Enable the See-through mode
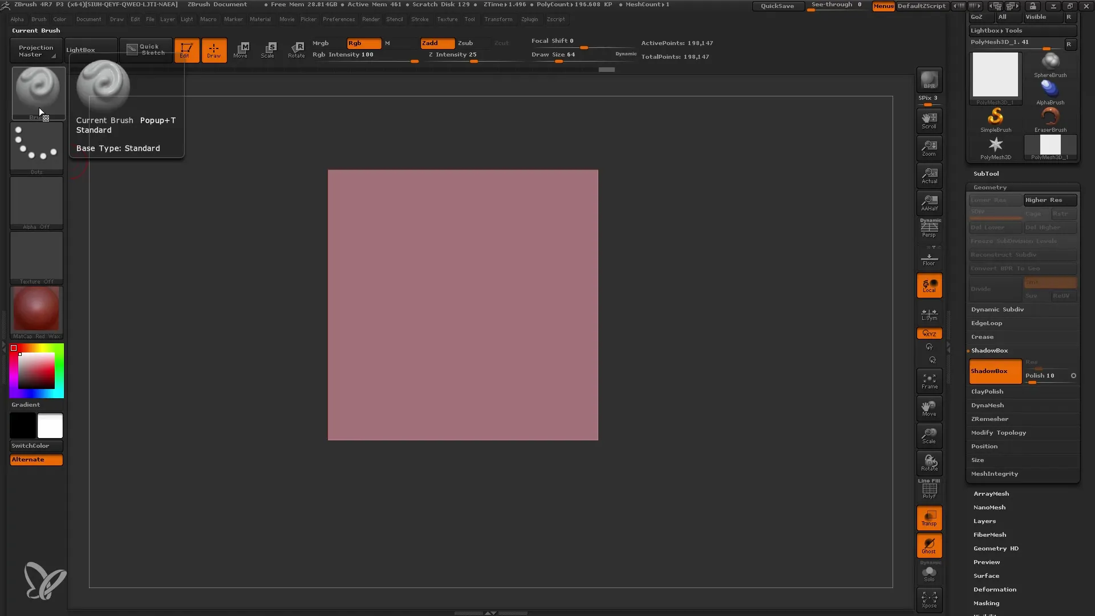The image size is (1095, 616). pyautogui.click(x=836, y=5)
